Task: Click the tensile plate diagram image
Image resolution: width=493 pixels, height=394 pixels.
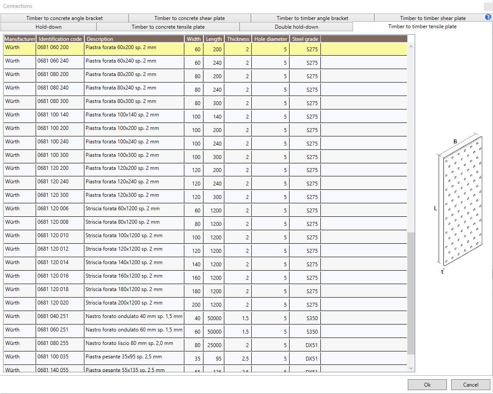Action: 458,203
